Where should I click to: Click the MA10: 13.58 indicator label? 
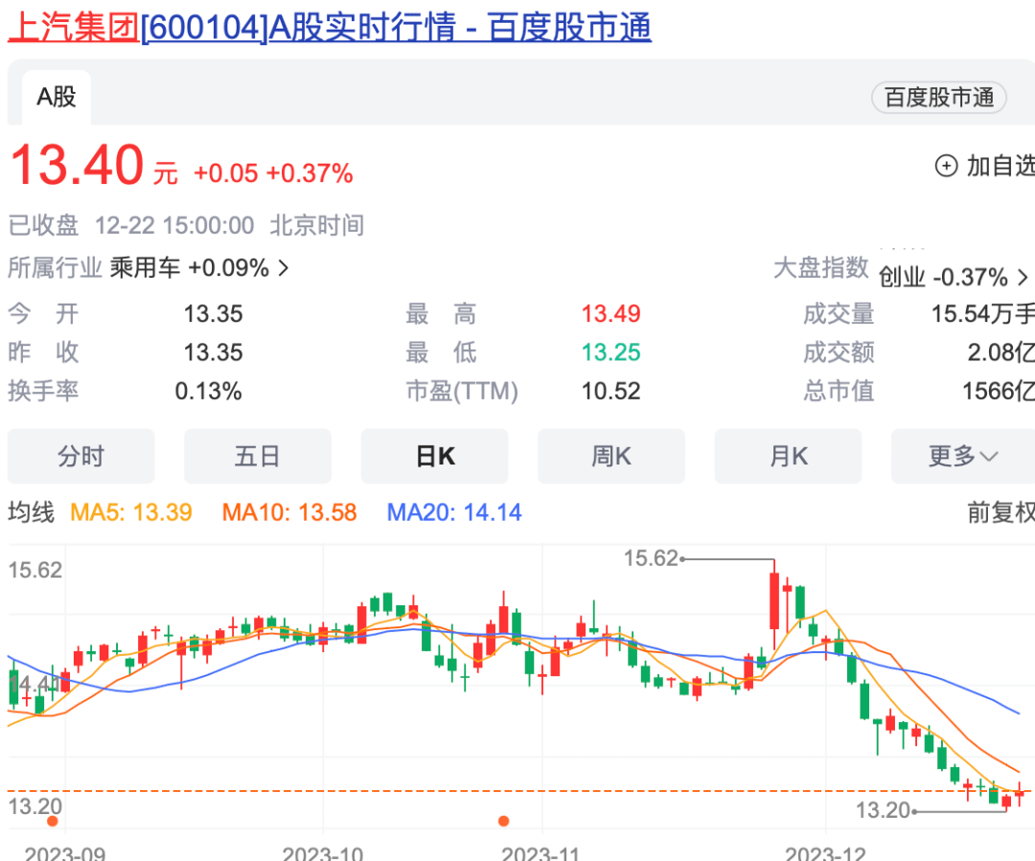point(289,512)
